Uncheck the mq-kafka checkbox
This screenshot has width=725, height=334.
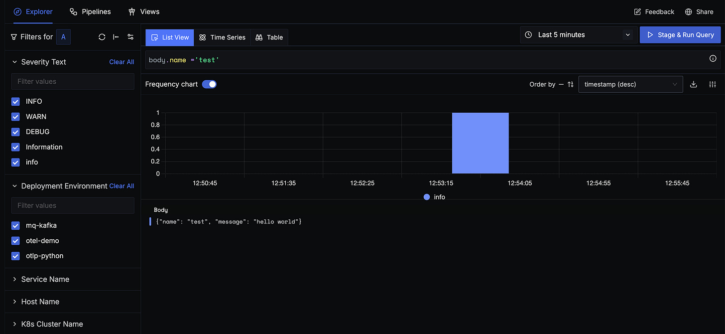15,225
